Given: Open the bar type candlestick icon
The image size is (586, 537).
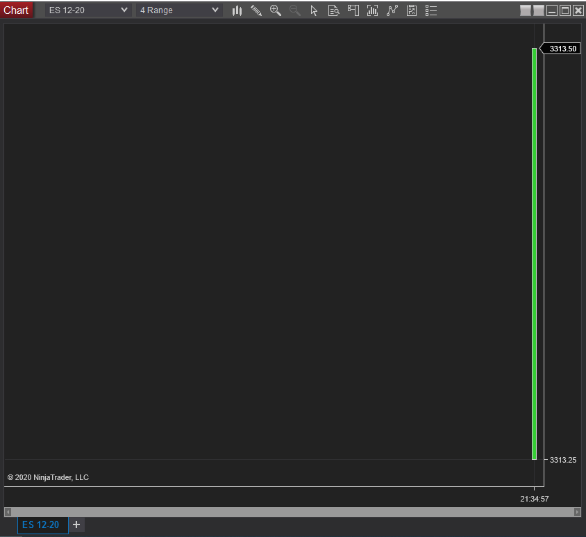Looking at the screenshot, I should [x=237, y=10].
